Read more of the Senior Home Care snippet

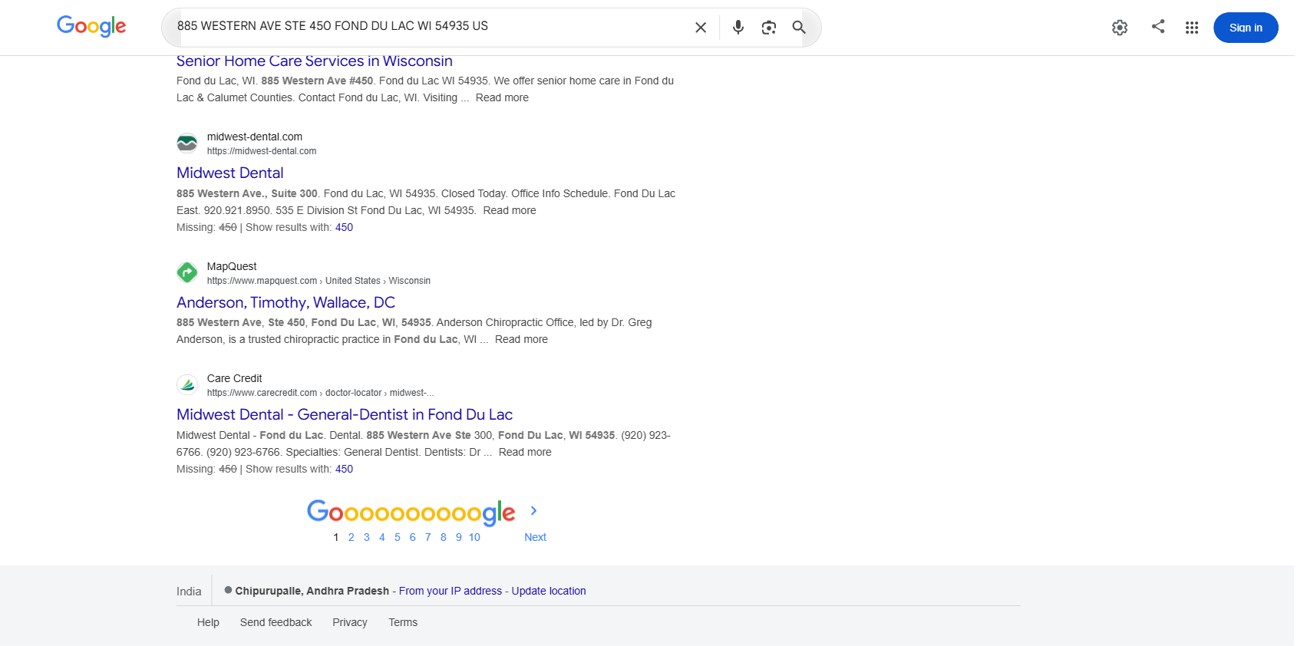tap(502, 97)
